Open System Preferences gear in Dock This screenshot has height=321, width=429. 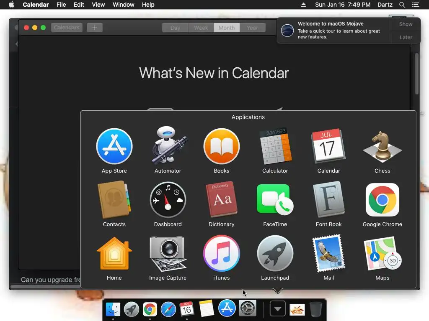[x=247, y=308]
